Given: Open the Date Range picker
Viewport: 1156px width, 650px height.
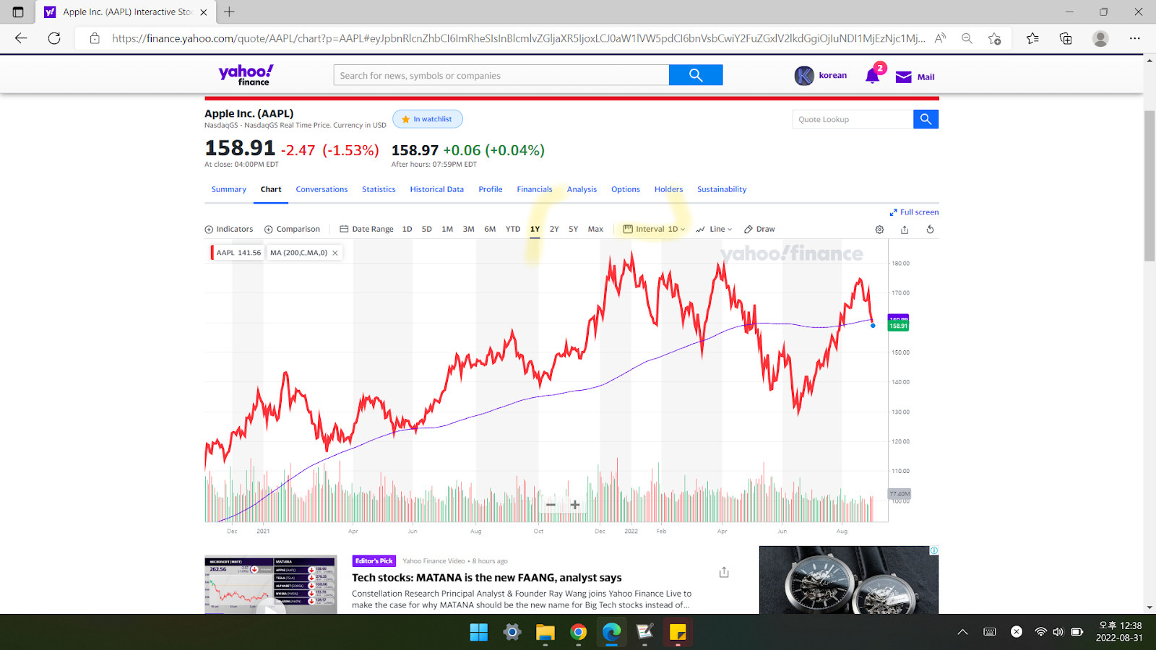Looking at the screenshot, I should (x=367, y=229).
